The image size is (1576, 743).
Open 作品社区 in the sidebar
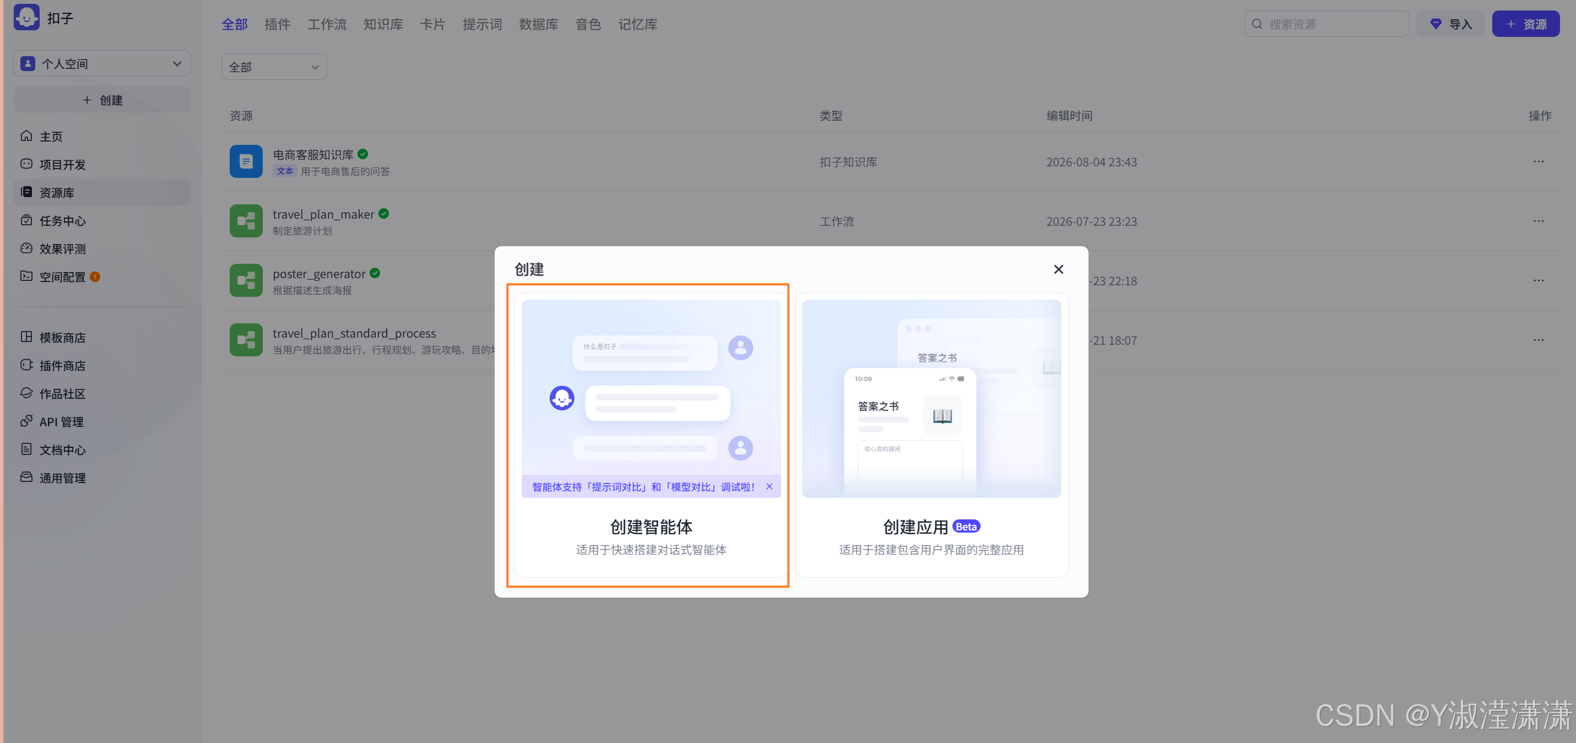(102, 394)
